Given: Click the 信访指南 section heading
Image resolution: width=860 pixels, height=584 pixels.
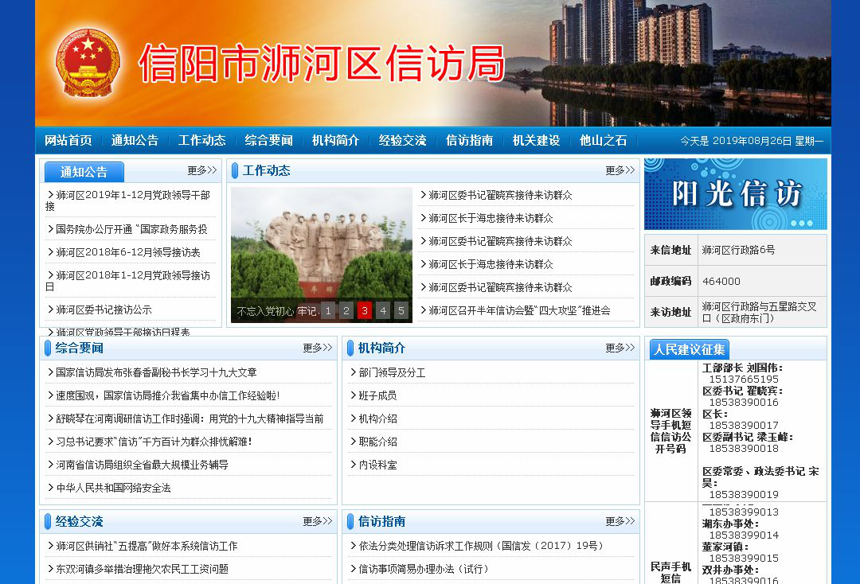Looking at the screenshot, I should [381, 522].
